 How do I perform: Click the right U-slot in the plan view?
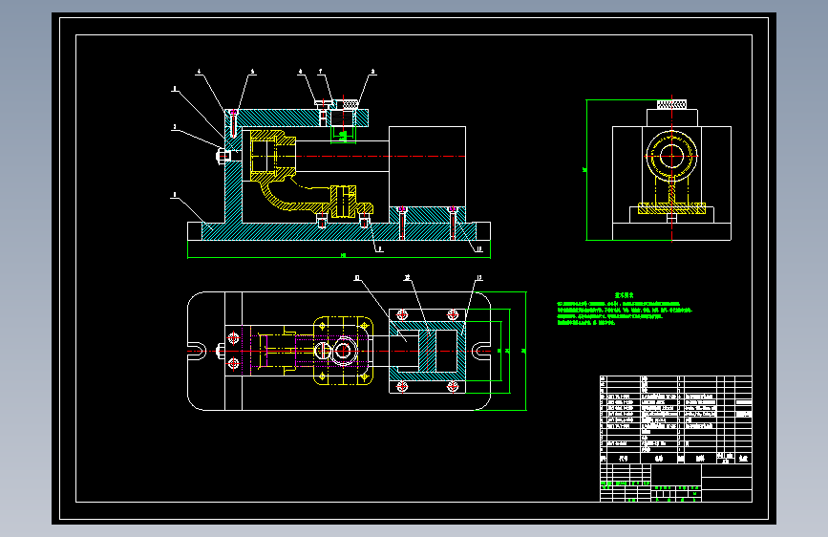481,351
